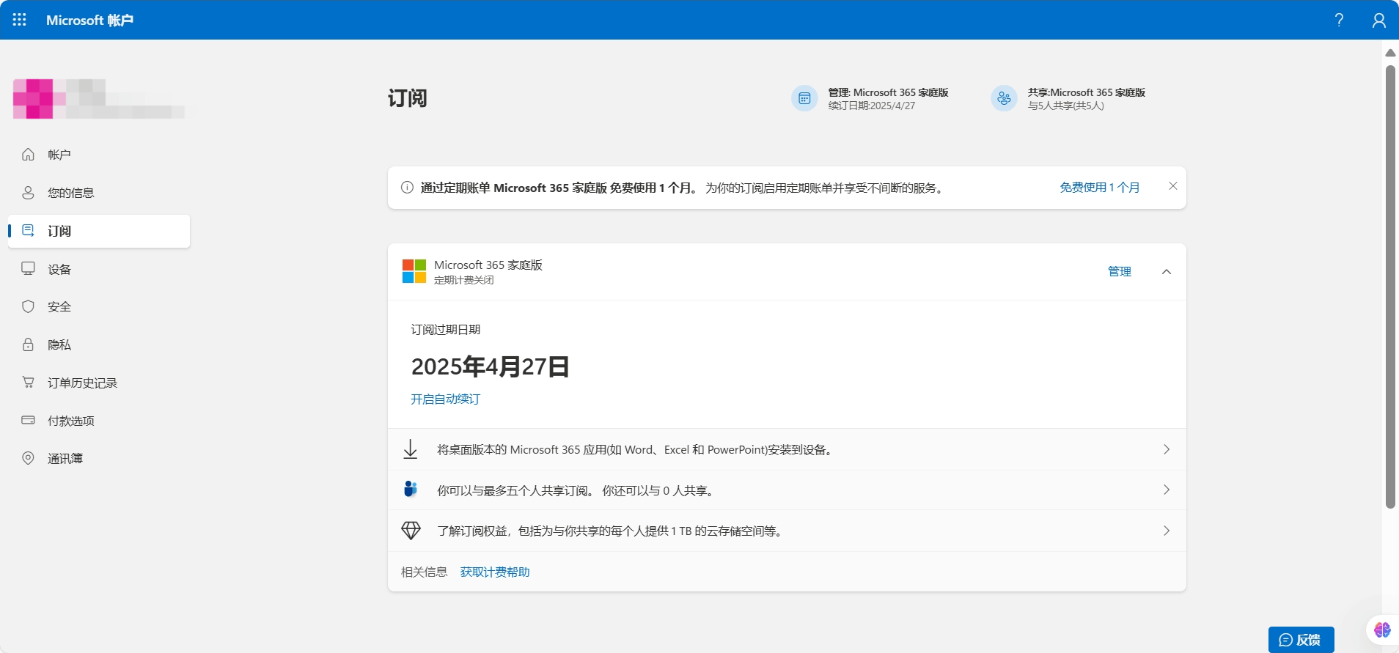This screenshot has width=1399, height=653.
Task: Click the card icon beside 付款选项
Action: (x=28, y=421)
